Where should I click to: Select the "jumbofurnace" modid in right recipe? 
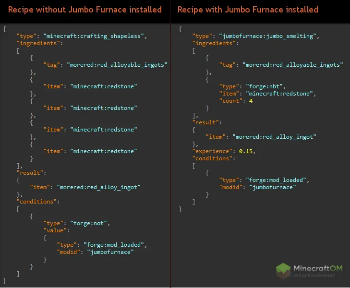(x=273, y=187)
